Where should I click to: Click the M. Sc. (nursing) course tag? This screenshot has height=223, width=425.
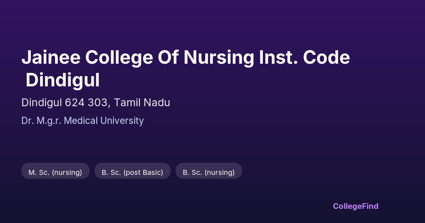[x=55, y=172]
